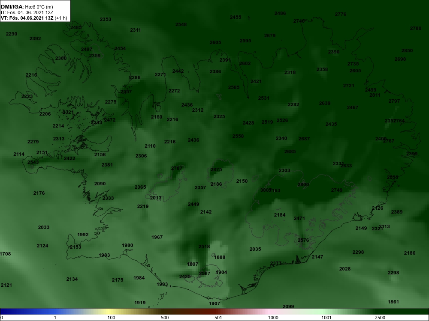
Task: Click the 'VT: Fös. 04.06.2021 13Z (+1 h)' line
Action: coord(34,18)
